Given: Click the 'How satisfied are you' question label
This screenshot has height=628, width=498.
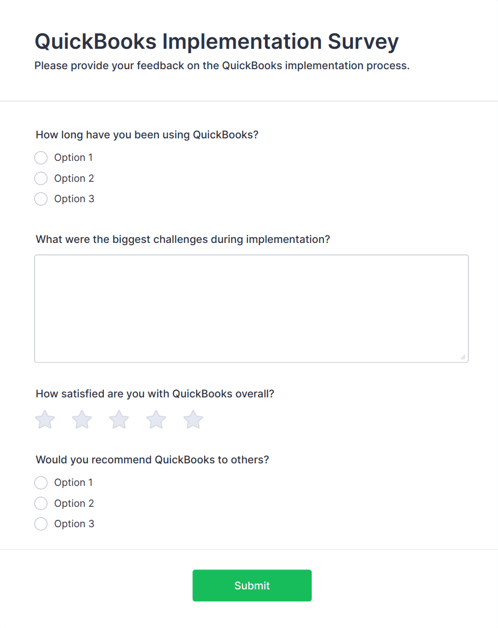Looking at the screenshot, I should pyautogui.click(x=155, y=394).
